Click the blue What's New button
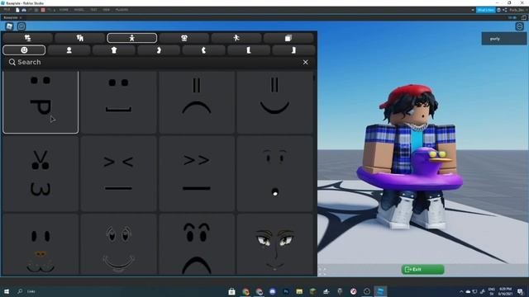The width and height of the screenshot is (529, 297). [x=485, y=10]
